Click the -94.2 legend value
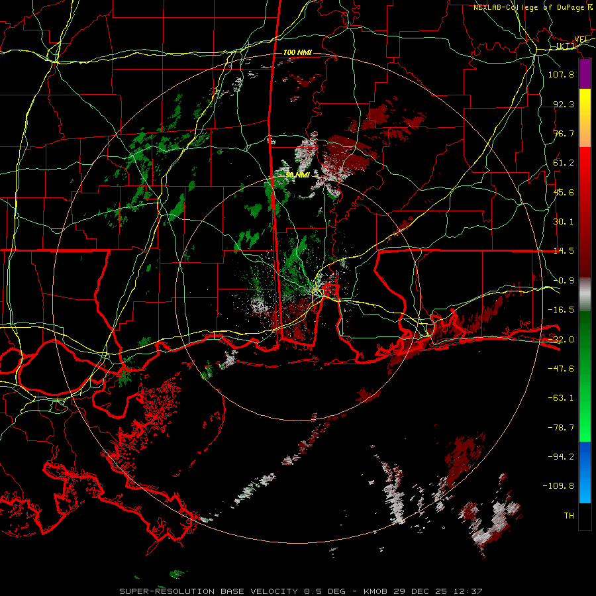Screen dimensions: 596x596 click(x=561, y=456)
